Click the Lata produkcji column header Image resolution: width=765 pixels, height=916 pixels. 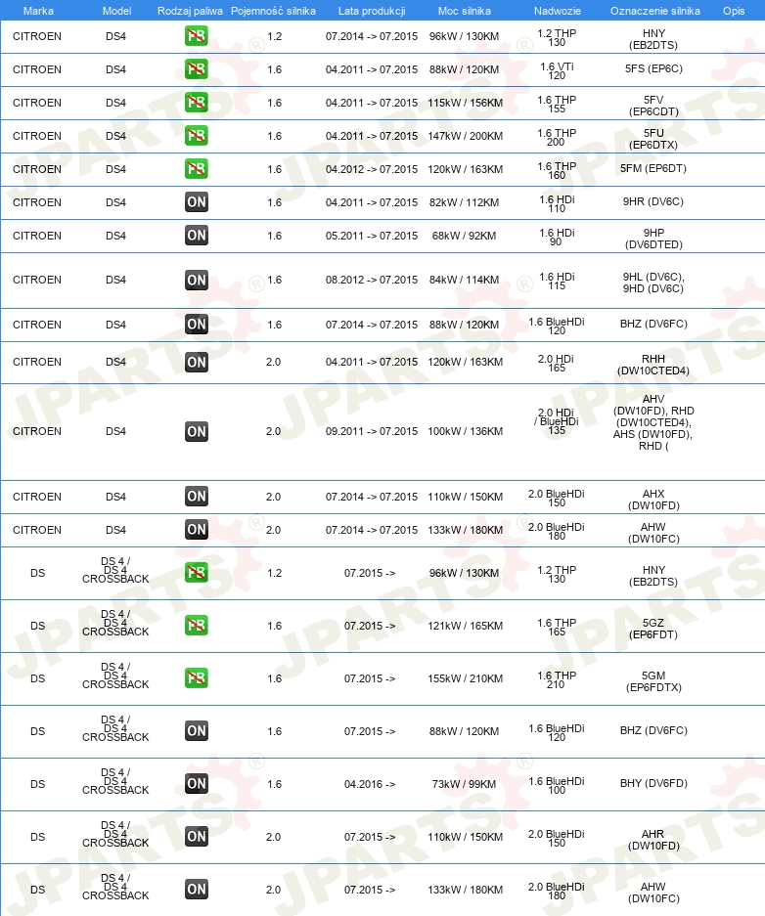(x=372, y=11)
